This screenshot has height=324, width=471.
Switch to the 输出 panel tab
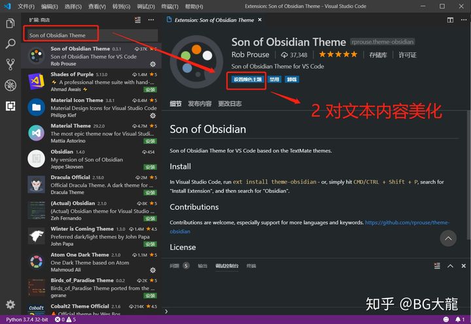pyautogui.click(x=202, y=266)
